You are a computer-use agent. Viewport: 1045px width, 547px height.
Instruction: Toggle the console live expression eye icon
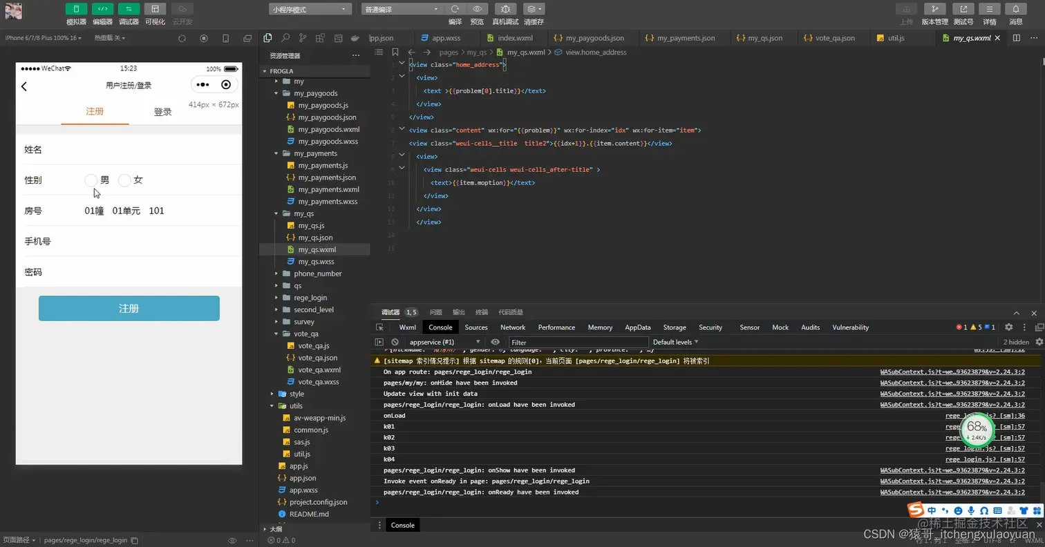click(x=495, y=342)
